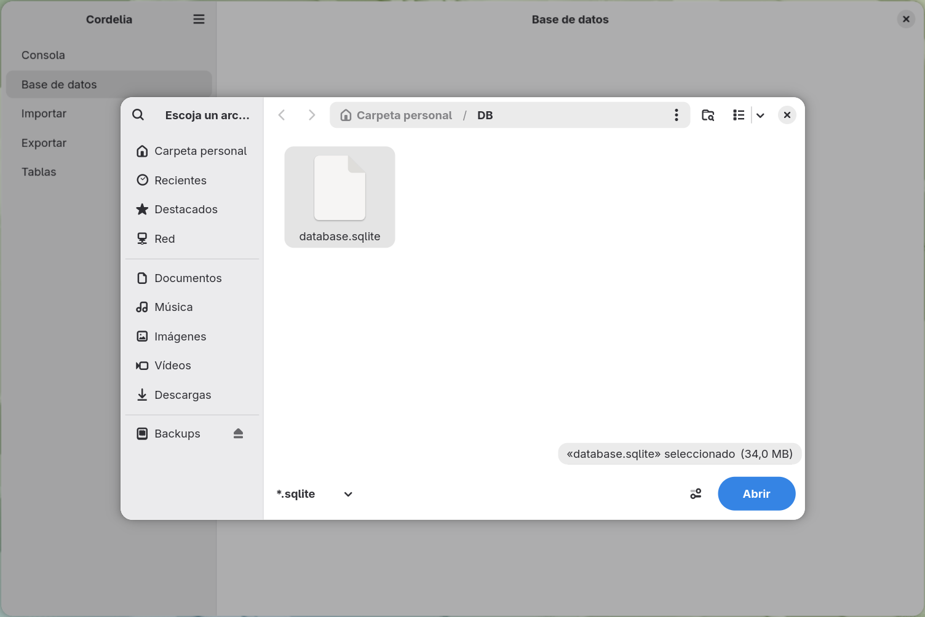The height and width of the screenshot is (617, 925).
Task: Open the Descargas folder
Action: (192, 395)
